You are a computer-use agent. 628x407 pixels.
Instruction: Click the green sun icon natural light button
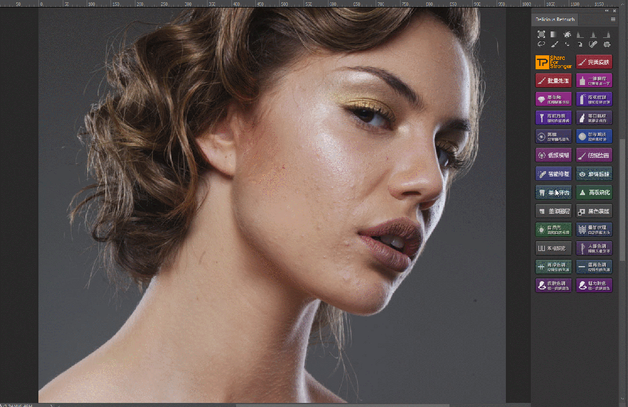click(x=554, y=230)
